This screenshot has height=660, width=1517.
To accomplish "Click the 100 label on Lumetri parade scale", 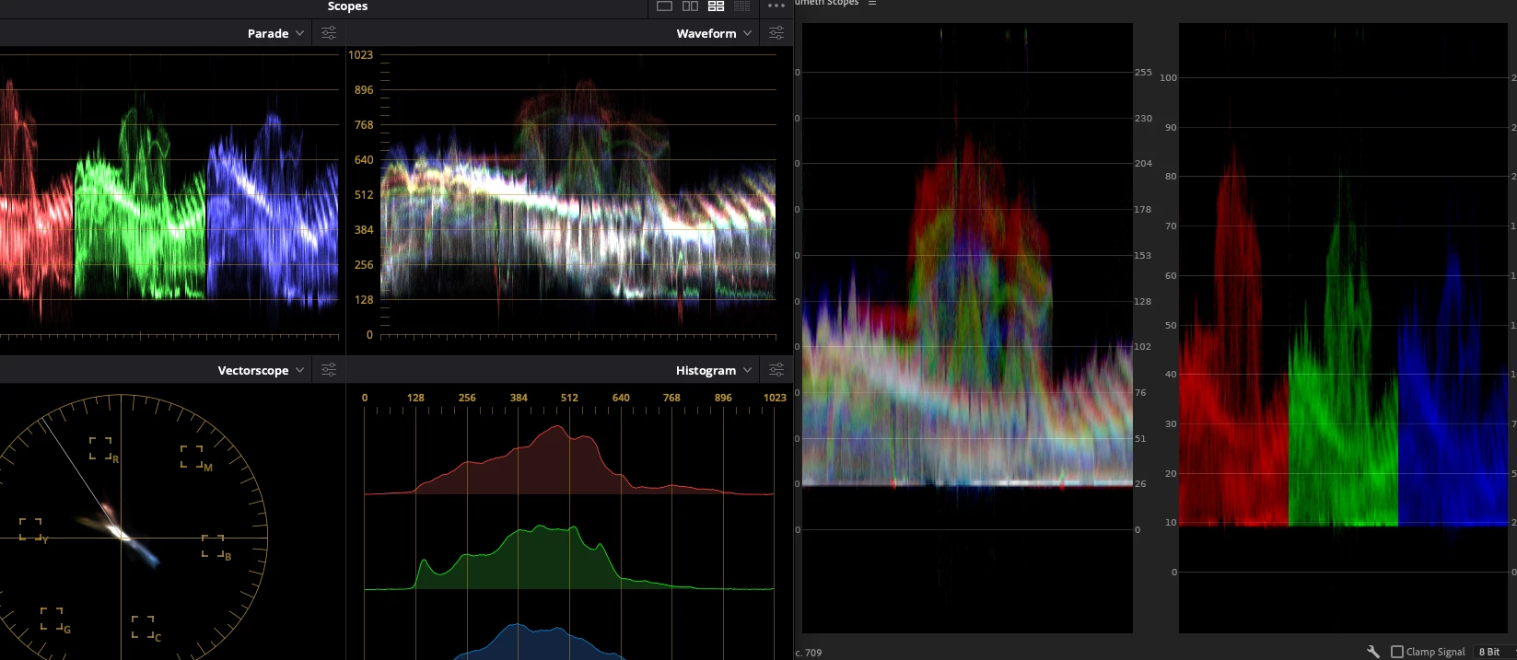I will click(x=1168, y=77).
